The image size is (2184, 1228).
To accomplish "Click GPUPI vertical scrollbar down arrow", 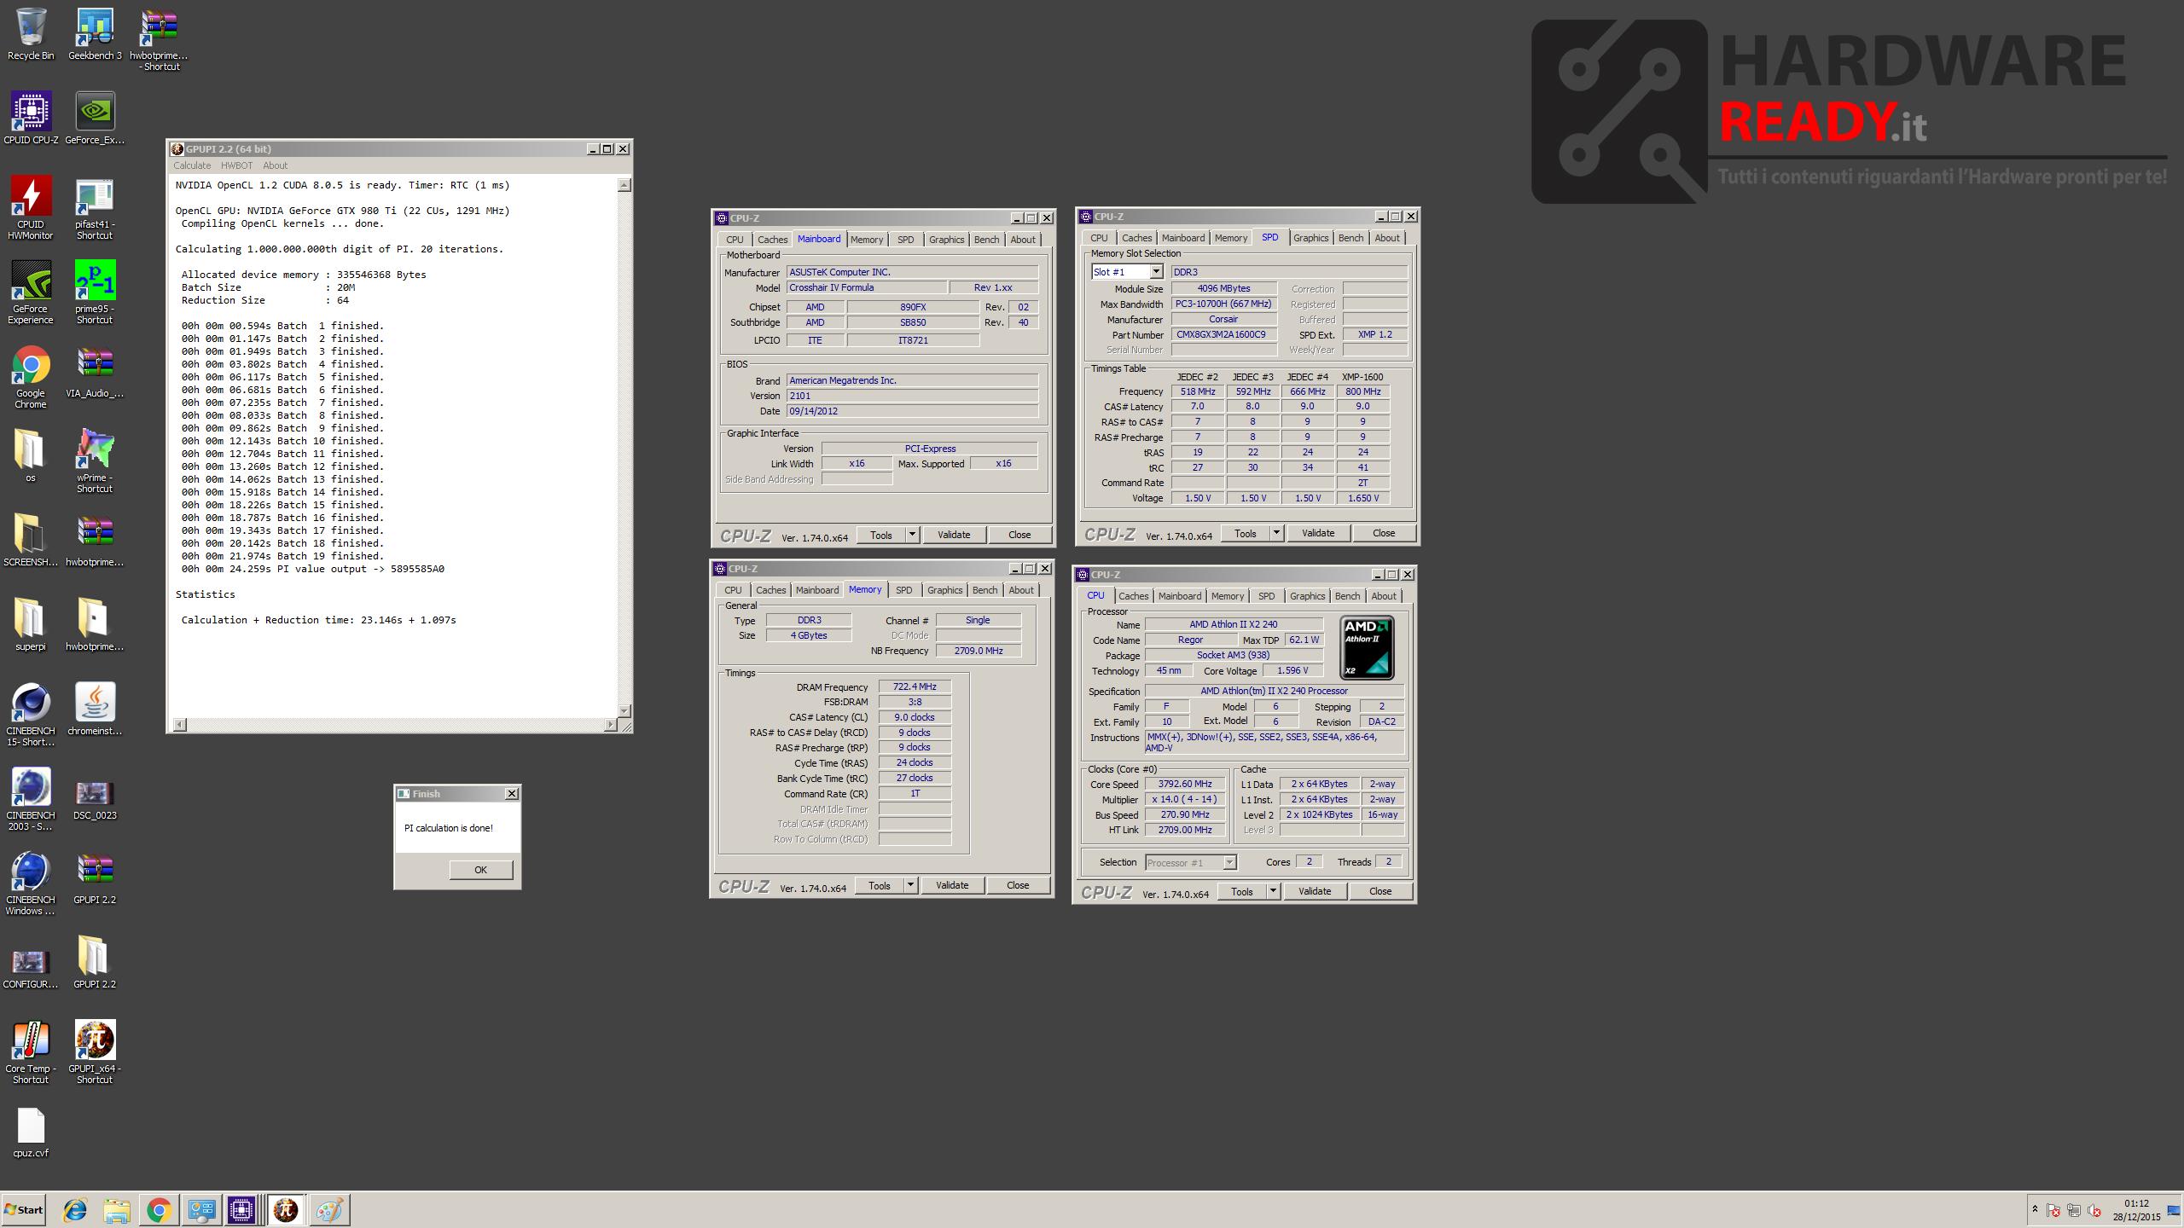I will click(x=624, y=710).
